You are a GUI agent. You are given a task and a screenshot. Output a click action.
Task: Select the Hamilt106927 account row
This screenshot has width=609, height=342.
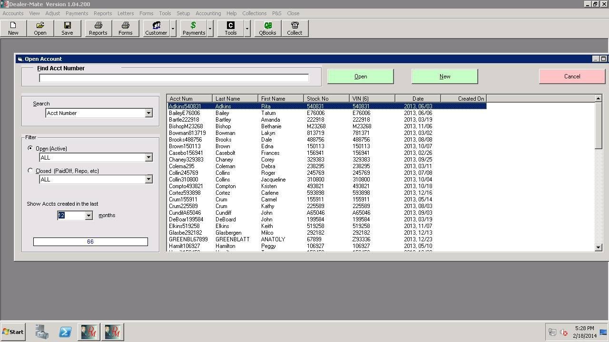click(x=326, y=246)
